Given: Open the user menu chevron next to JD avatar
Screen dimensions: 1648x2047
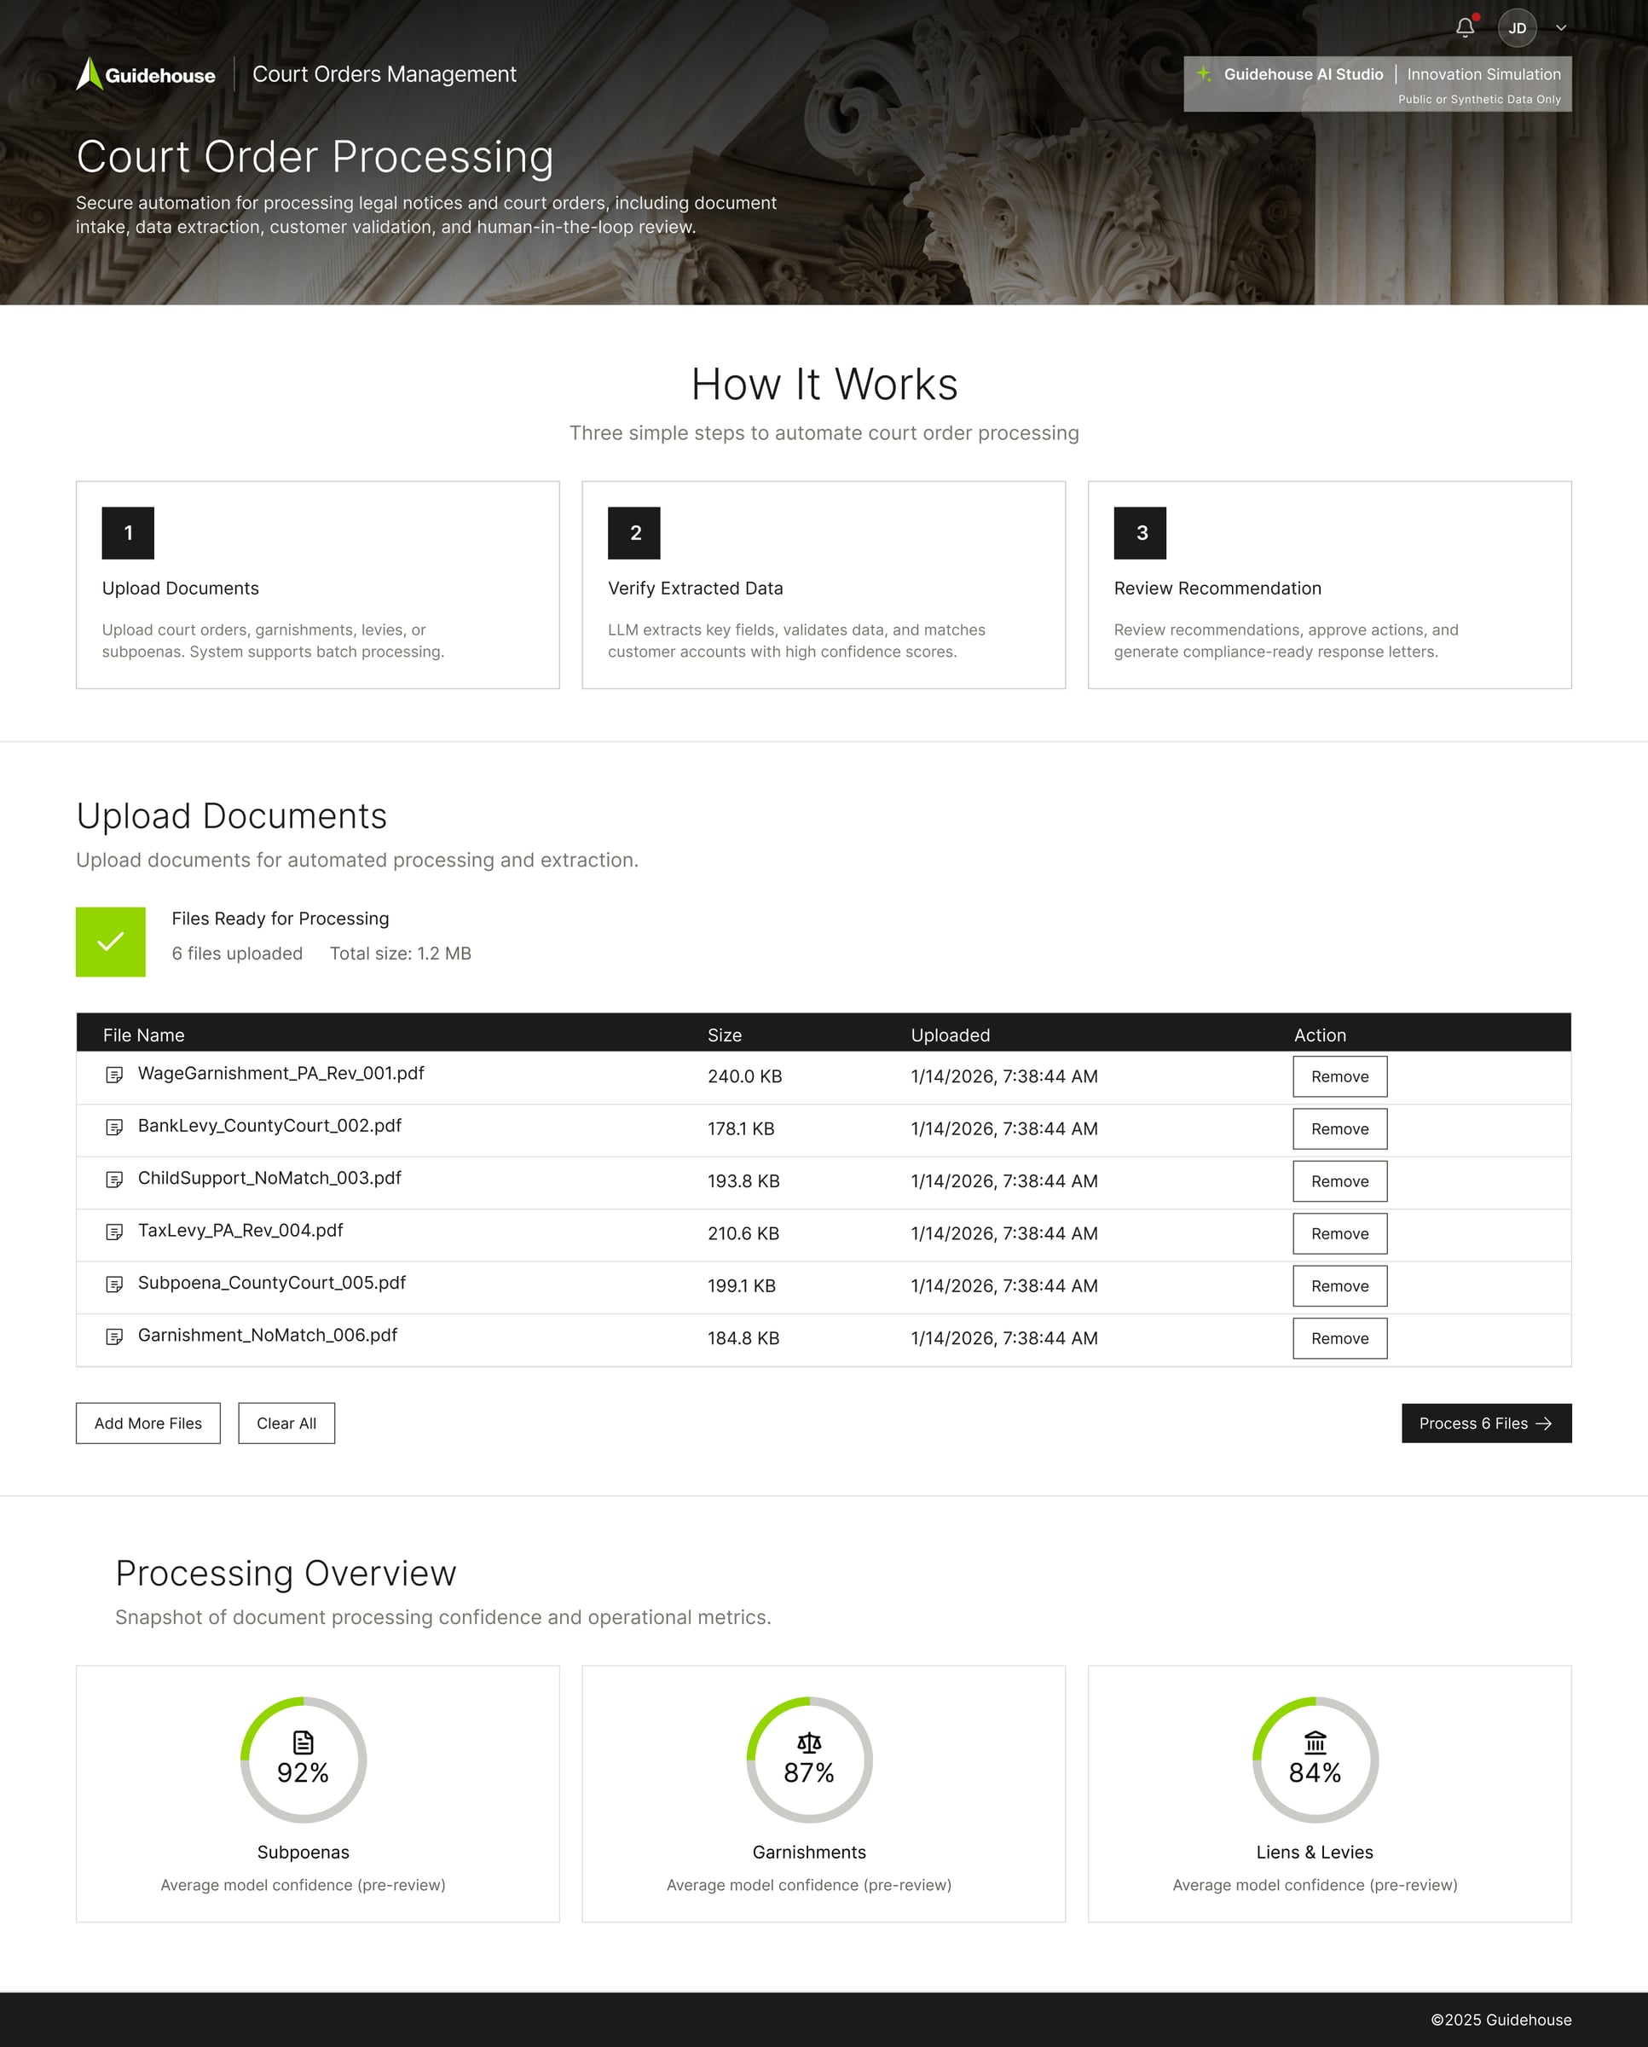Looking at the screenshot, I should click(1561, 27).
